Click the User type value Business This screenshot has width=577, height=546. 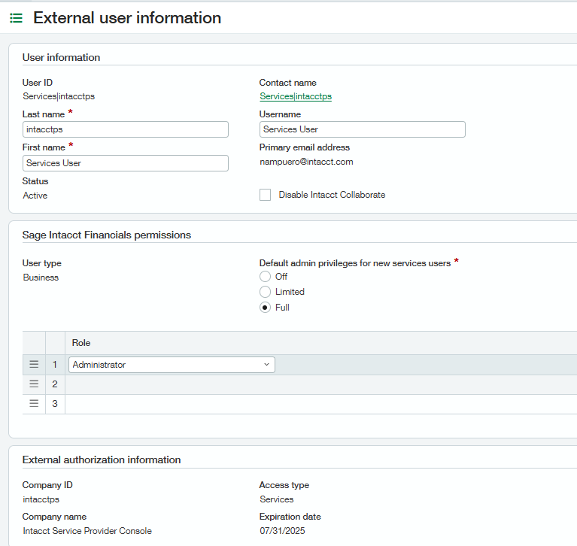(x=41, y=278)
